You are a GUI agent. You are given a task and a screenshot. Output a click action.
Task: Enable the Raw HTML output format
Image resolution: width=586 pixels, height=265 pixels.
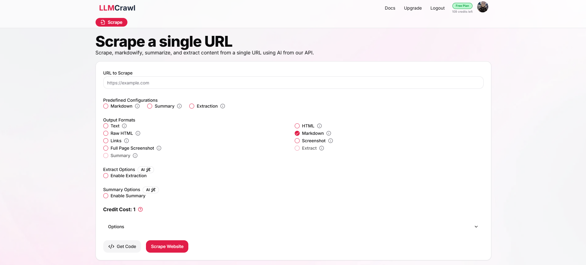(106, 133)
